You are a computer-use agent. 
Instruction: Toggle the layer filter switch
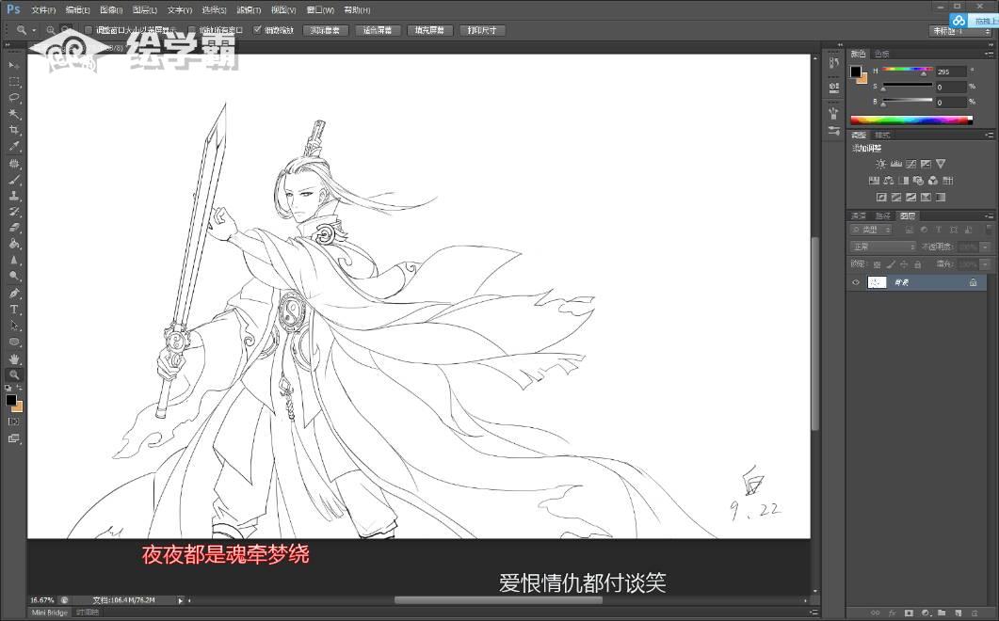[x=989, y=229]
